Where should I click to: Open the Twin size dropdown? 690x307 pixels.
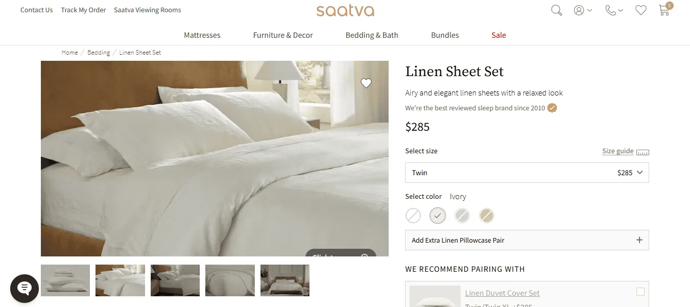(x=527, y=173)
